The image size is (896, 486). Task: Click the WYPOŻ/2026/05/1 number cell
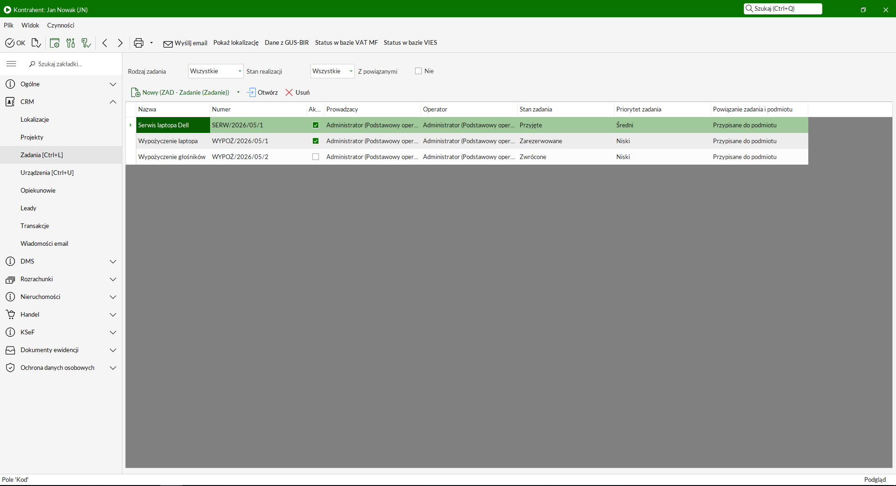click(x=258, y=141)
